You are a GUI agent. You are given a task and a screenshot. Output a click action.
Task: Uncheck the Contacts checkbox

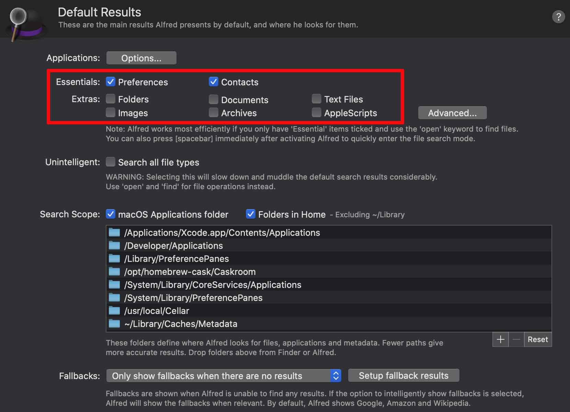pos(214,82)
